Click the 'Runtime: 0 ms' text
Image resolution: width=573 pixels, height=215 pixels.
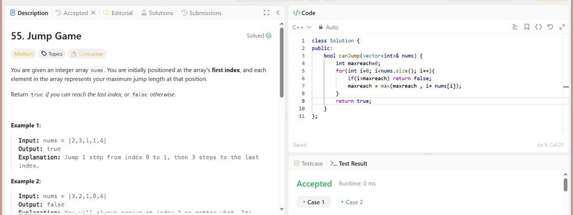coord(357,184)
